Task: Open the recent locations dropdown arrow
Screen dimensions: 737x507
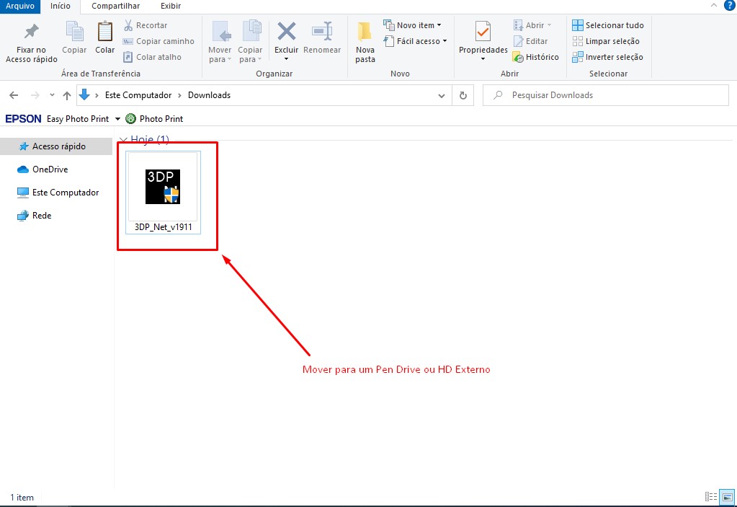Action: coord(52,95)
